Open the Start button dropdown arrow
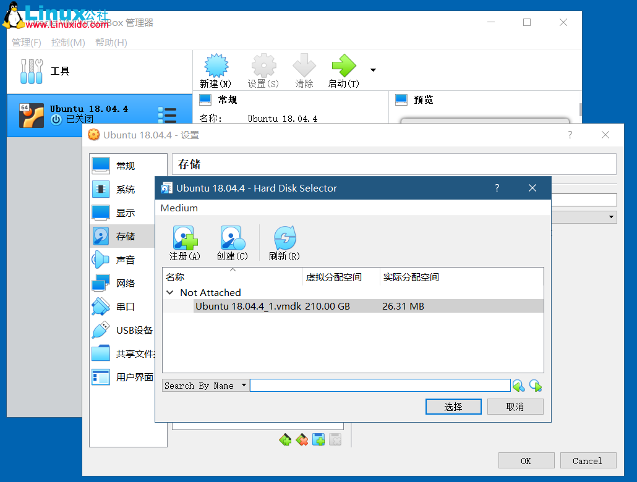This screenshot has width=637, height=482. coord(373,70)
